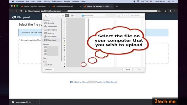Open the Apple menu
187x105 pixels.
click(x=13, y=1)
